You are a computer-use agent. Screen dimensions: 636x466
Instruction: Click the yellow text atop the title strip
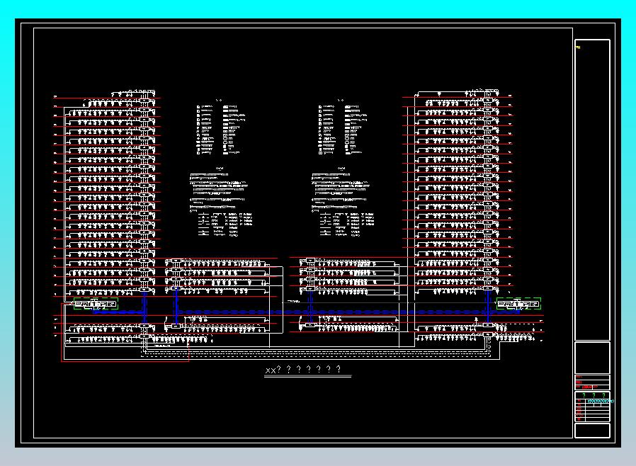pos(578,47)
